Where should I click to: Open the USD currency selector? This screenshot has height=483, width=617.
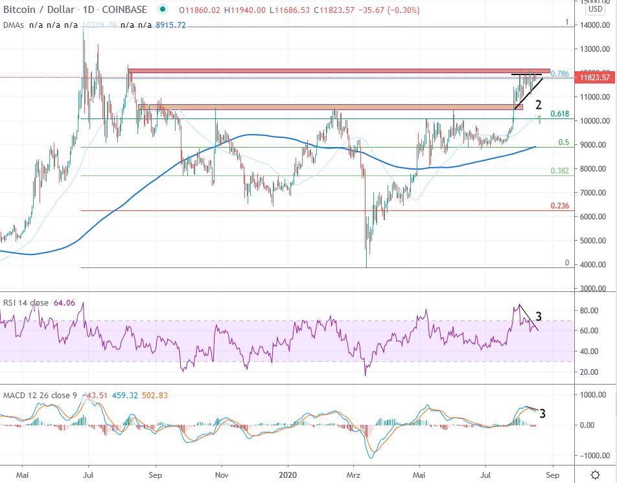pyautogui.click(x=595, y=9)
